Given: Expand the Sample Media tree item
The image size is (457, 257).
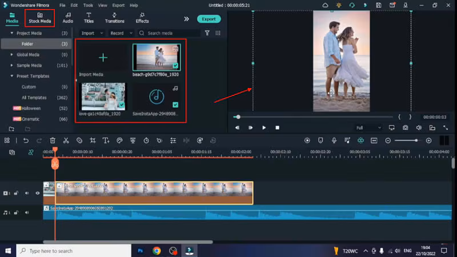Looking at the screenshot, I should (x=12, y=65).
